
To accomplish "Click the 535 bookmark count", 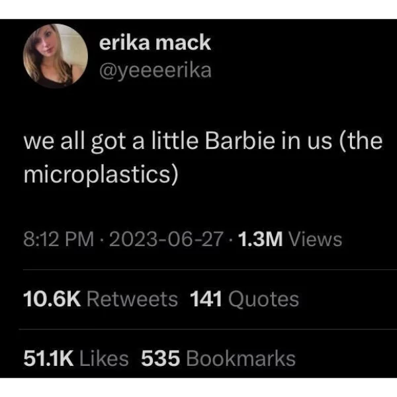I will (x=161, y=358).
